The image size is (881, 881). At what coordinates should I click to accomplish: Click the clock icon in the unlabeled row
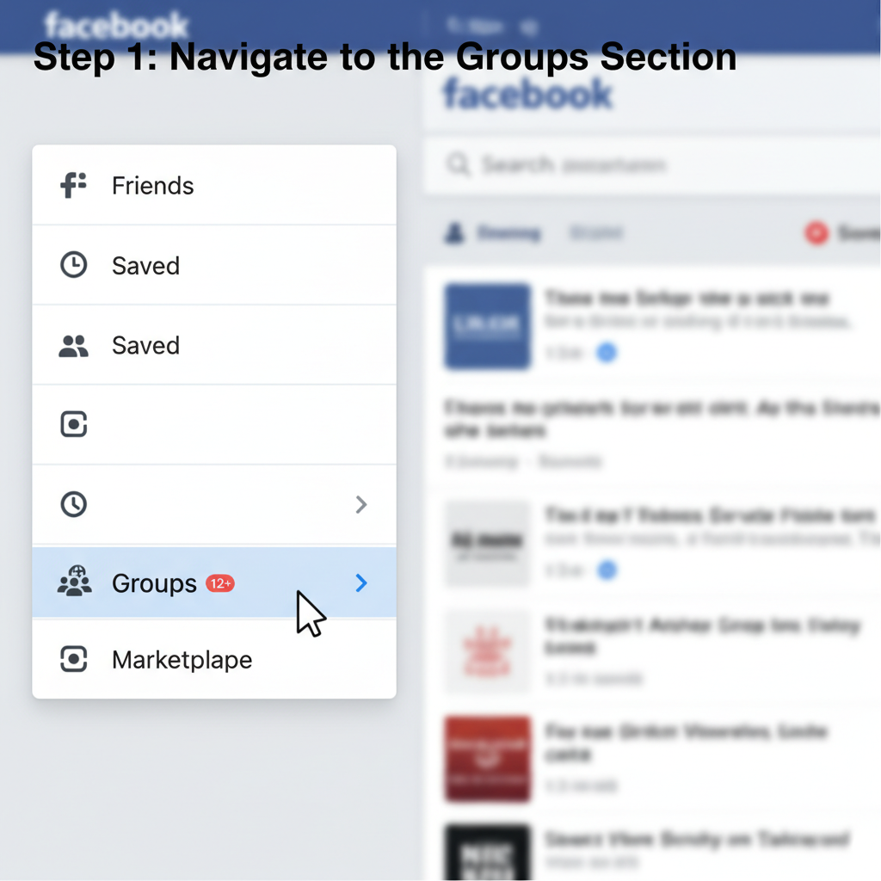[73, 504]
